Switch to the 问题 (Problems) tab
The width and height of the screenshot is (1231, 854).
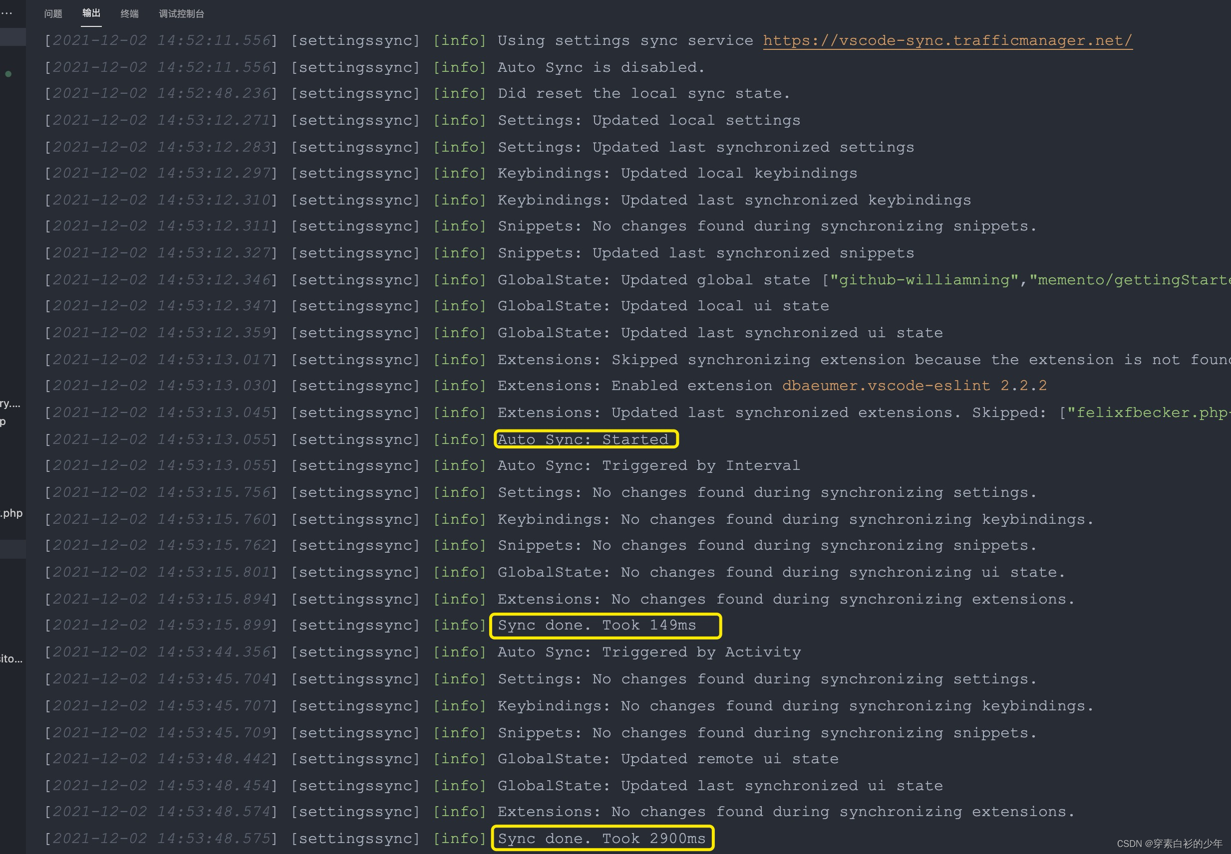point(53,14)
